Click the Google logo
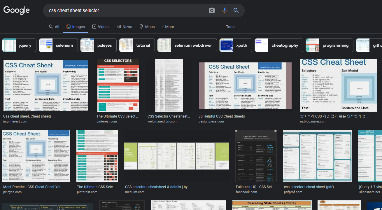 pos(17,10)
